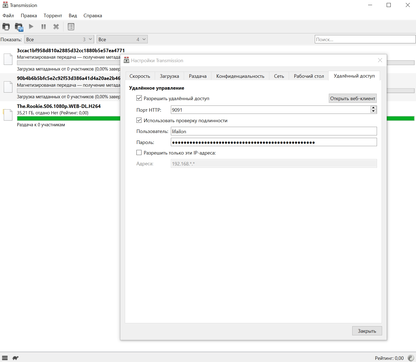Remove torrent using the X toolbar icon
Screen dimensions: 416x362
56,26
